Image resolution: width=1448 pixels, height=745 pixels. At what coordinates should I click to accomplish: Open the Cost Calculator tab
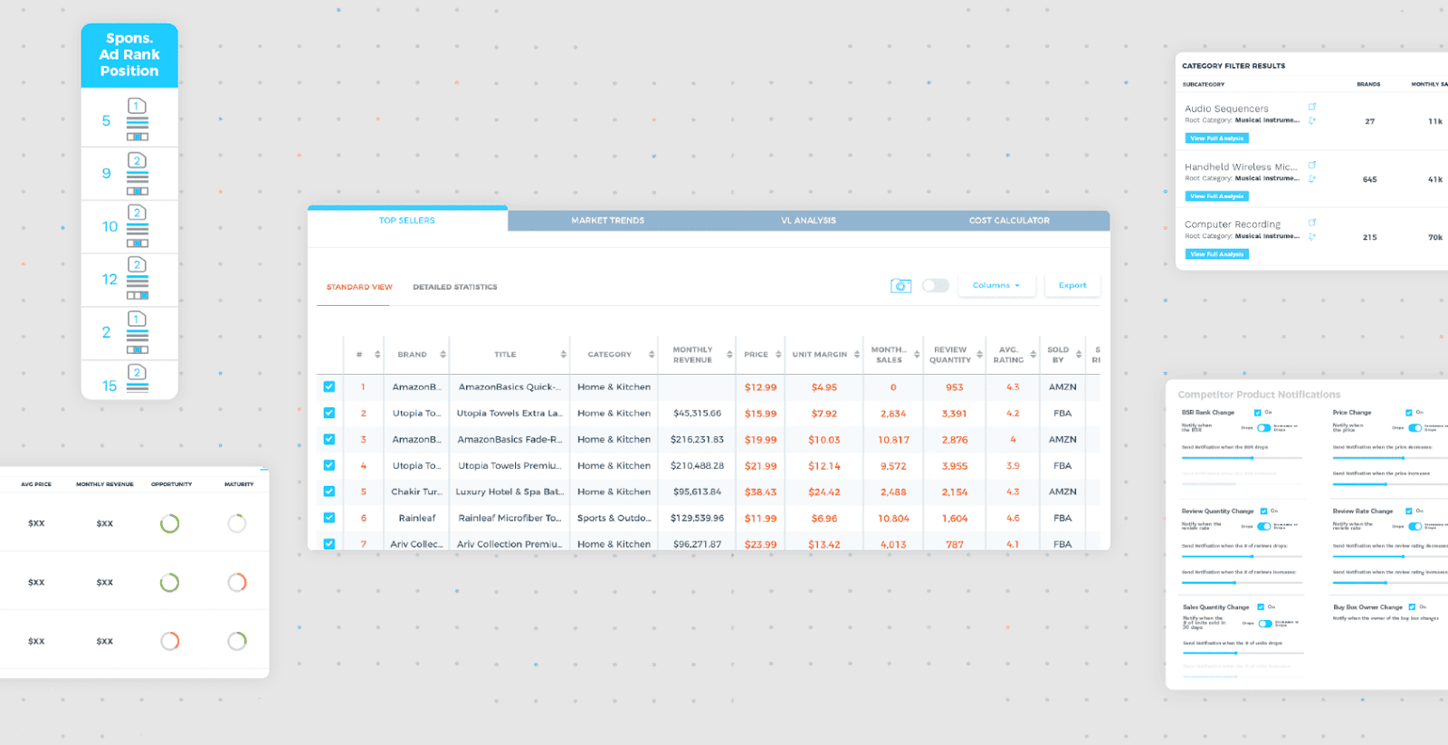tap(1010, 220)
